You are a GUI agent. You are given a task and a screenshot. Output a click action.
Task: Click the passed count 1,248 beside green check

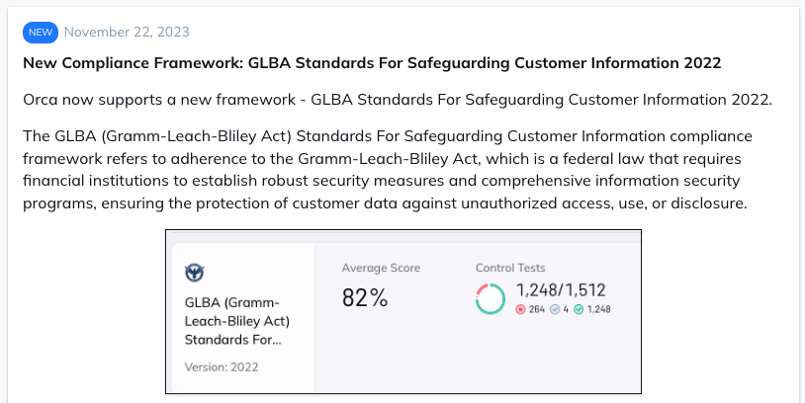point(600,309)
